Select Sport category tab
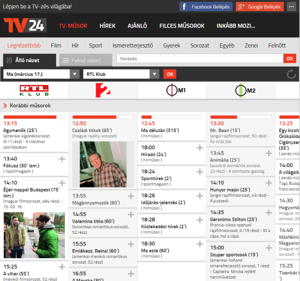 (x=96, y=46)
